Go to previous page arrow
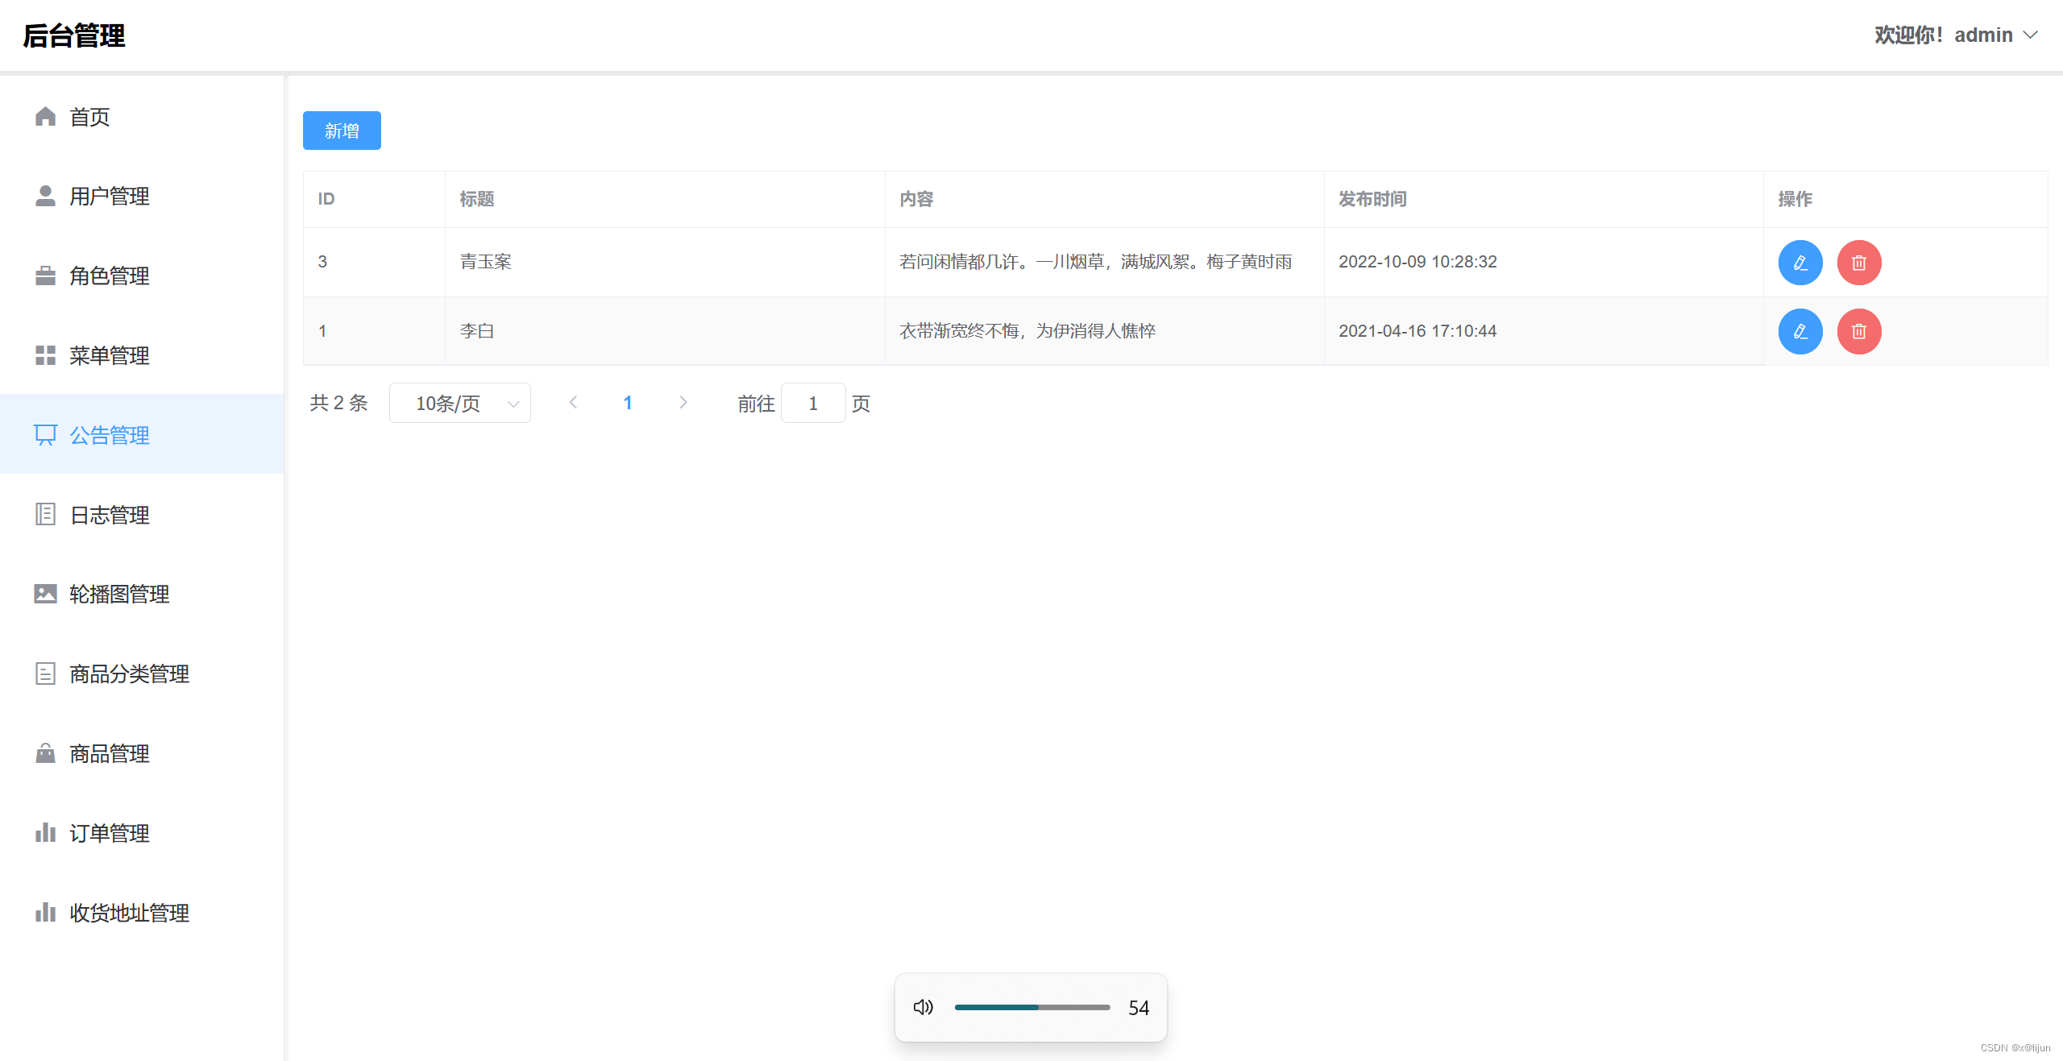The image size is (2063, 1061). pyautogui.click(x=573, y=402)
